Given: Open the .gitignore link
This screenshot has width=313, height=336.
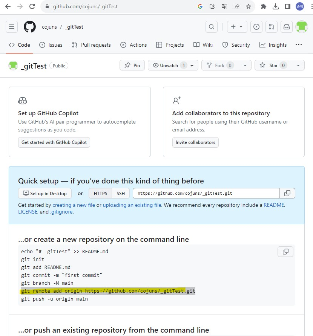Looking at the screenshot, I should click(61, 212).
